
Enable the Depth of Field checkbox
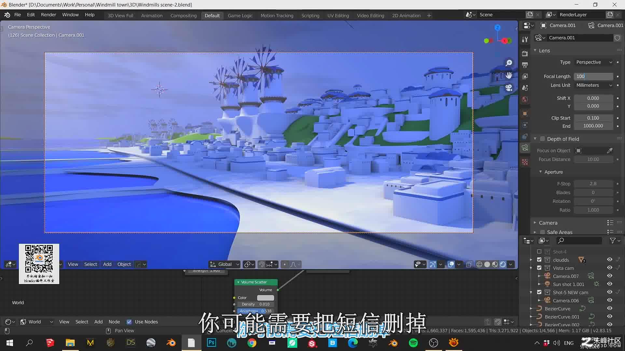pos(542,139)
